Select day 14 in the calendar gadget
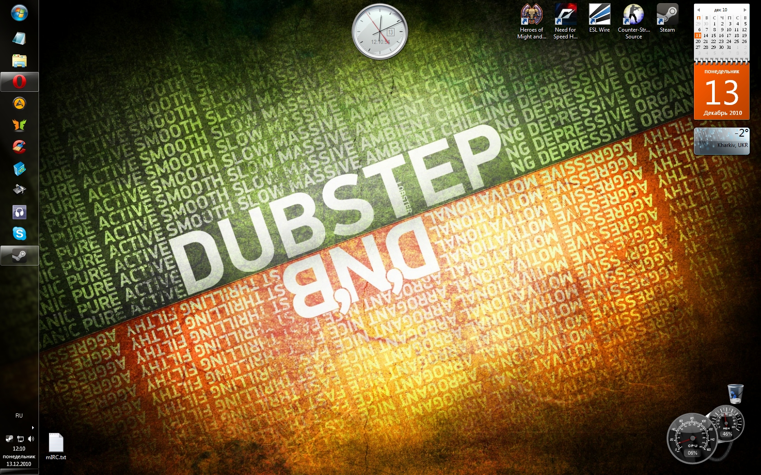Viewport: 761px width, 475px height. point(706,35)
